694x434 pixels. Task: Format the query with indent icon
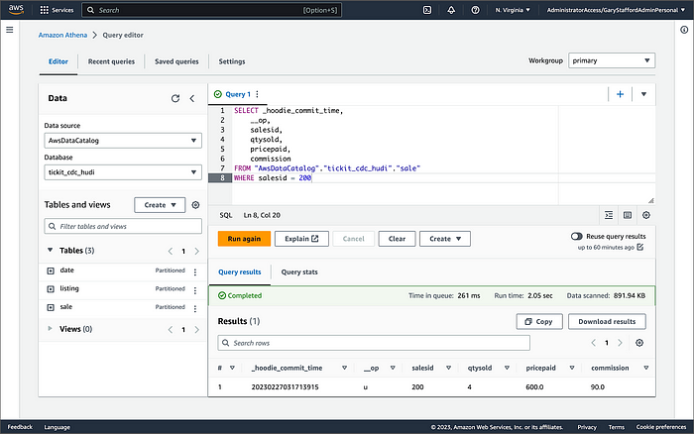(609, 215)
